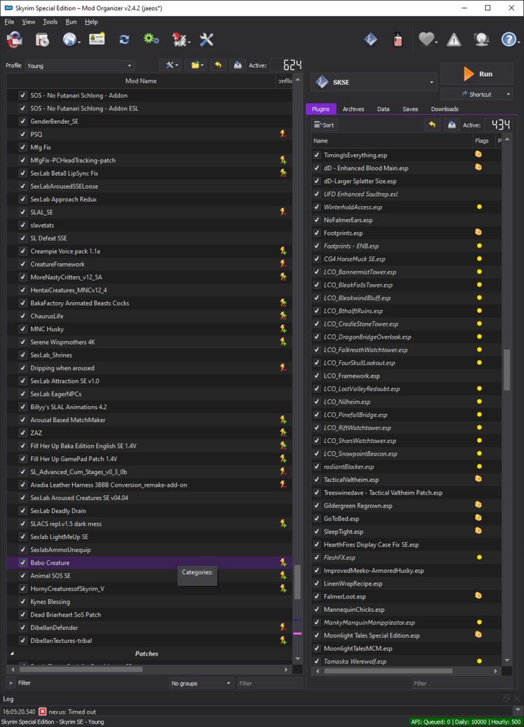Viewport: 524px width, 727px height.
Task: Open the folder icon dropdown above mod list
Action: pyautogui.click(x=196, y=65)
